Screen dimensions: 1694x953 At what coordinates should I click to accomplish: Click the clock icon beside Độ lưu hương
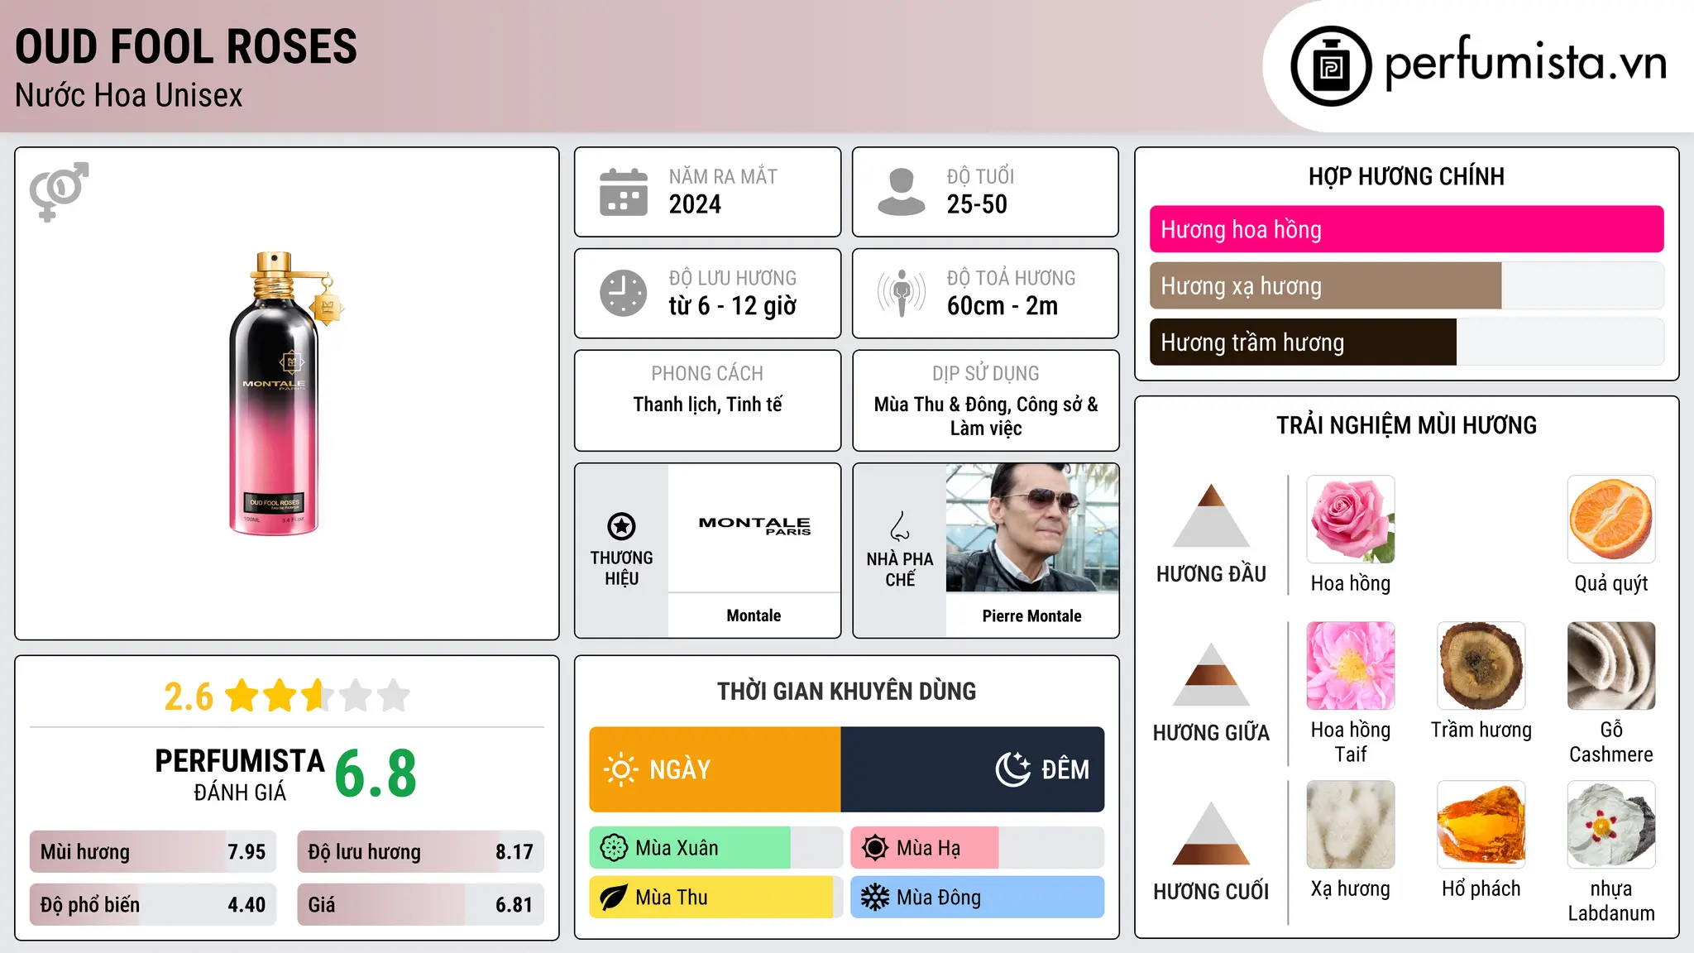pos(624,293)
